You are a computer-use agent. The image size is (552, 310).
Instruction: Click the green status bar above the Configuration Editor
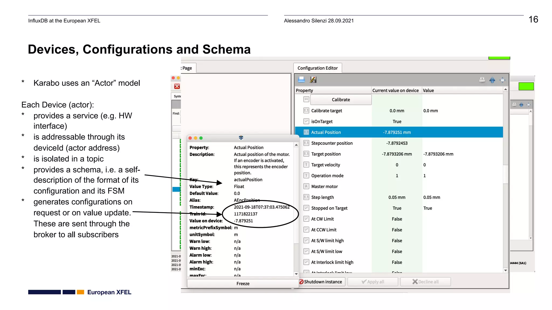499,58
